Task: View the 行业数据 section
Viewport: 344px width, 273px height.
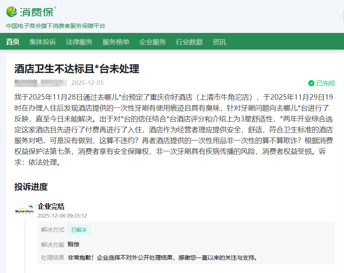Action: coord(189,42)
